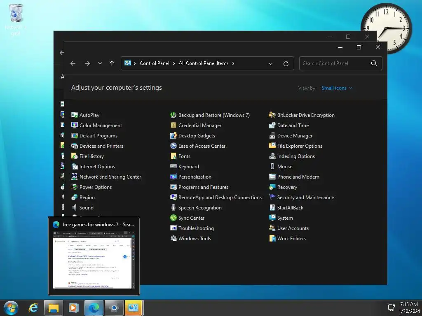Go forward in Control Panel navigation
This screenshot has width=422, height=316.
pos(87,63)
